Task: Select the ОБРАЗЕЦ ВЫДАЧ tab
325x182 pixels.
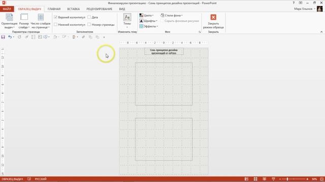Action: click(29, 9)
